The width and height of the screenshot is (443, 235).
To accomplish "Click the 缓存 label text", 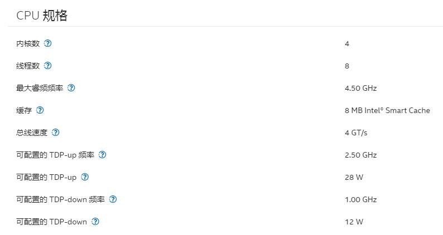I will (24, 110).
